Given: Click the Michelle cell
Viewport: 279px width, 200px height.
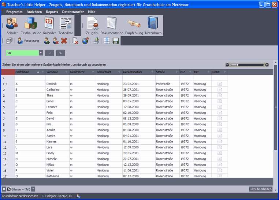Looking at the screenshot, I should 57,159.
